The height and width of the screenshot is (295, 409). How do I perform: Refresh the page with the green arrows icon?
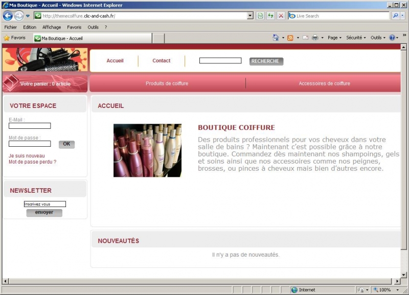(270, 16)
